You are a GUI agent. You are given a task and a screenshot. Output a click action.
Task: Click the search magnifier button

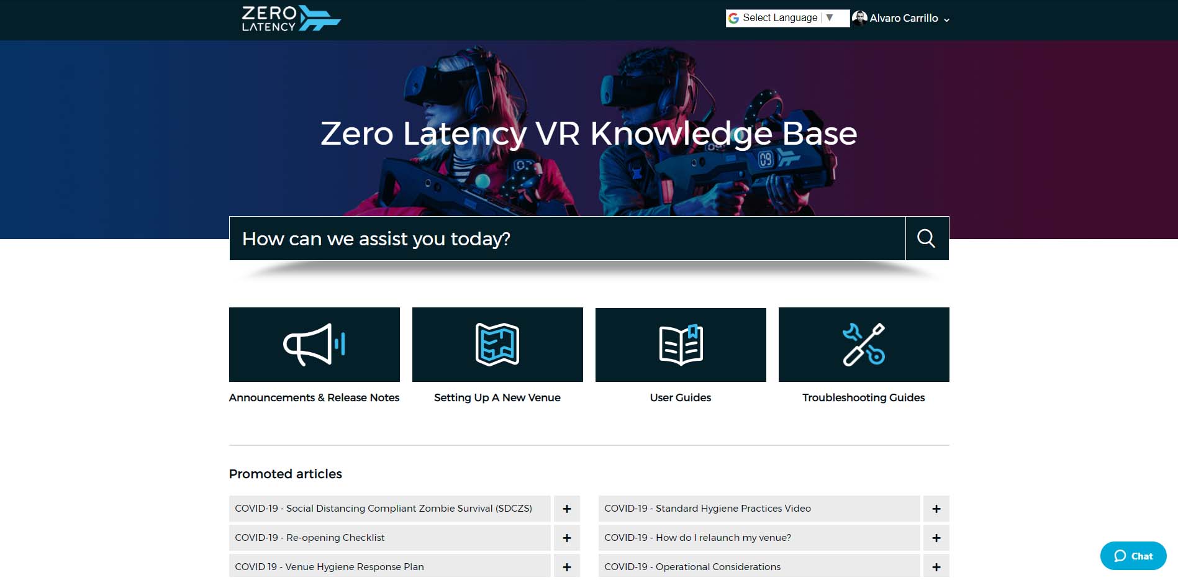[927, 238]
